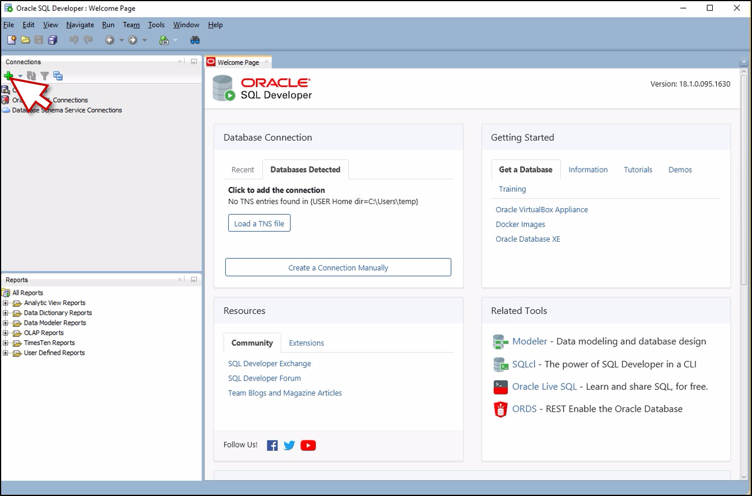Screen dimensions: 752x496
Task: Select the All Reports tree item
Action: [x=28, y=293]
